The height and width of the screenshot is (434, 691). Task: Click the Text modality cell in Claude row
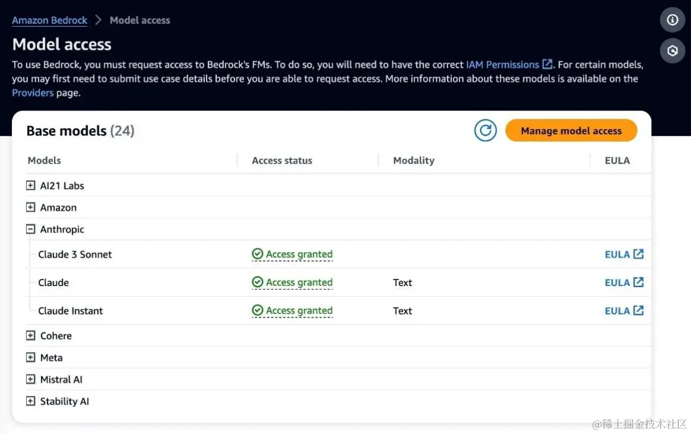[x=402, y=282]
